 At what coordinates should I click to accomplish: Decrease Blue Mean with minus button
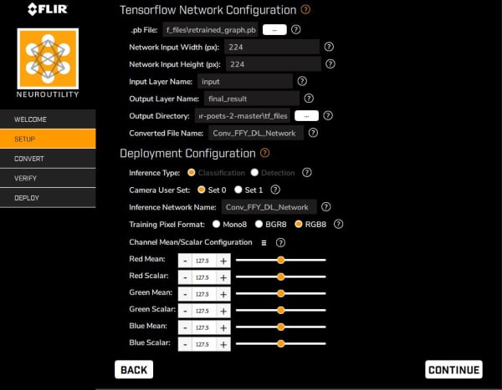point(185,327)
